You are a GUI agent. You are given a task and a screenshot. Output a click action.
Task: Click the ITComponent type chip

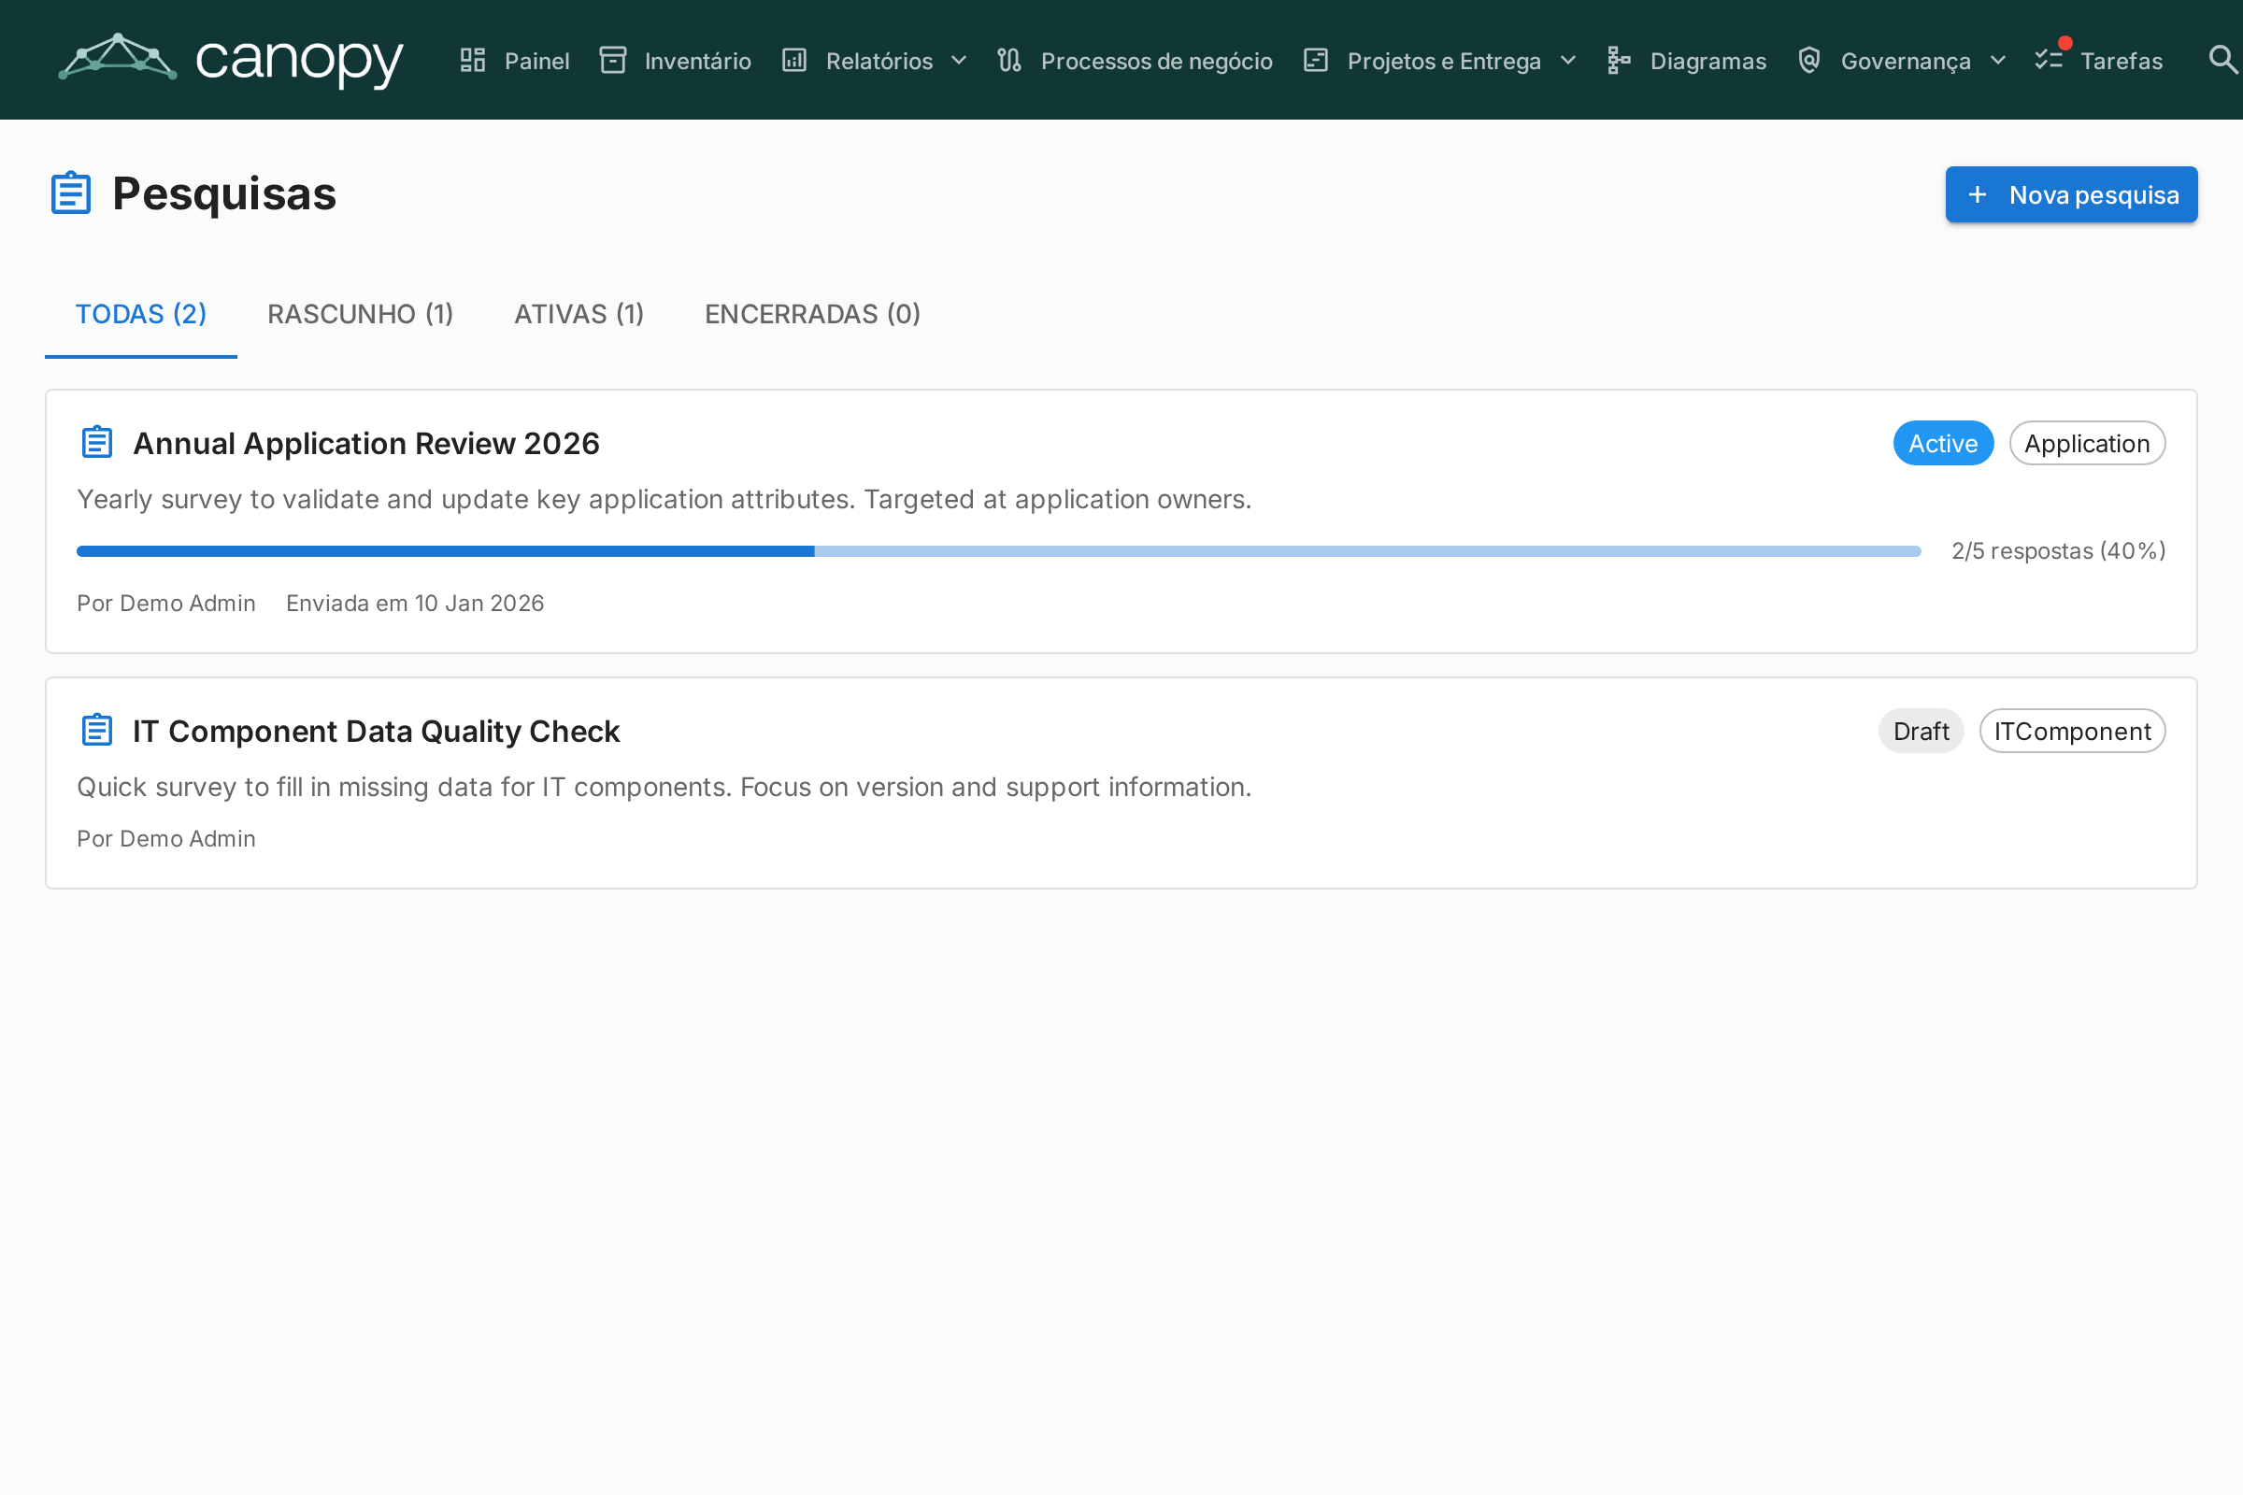2072,732
